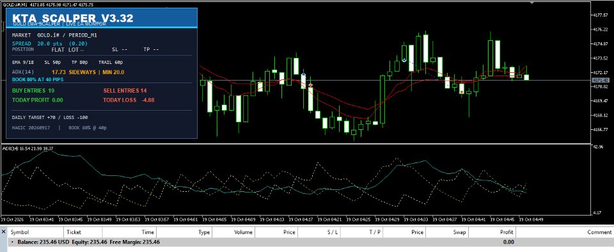Viewport: 614px width, 252px height.
Task: Click the T / P column header
Action: 362,232
